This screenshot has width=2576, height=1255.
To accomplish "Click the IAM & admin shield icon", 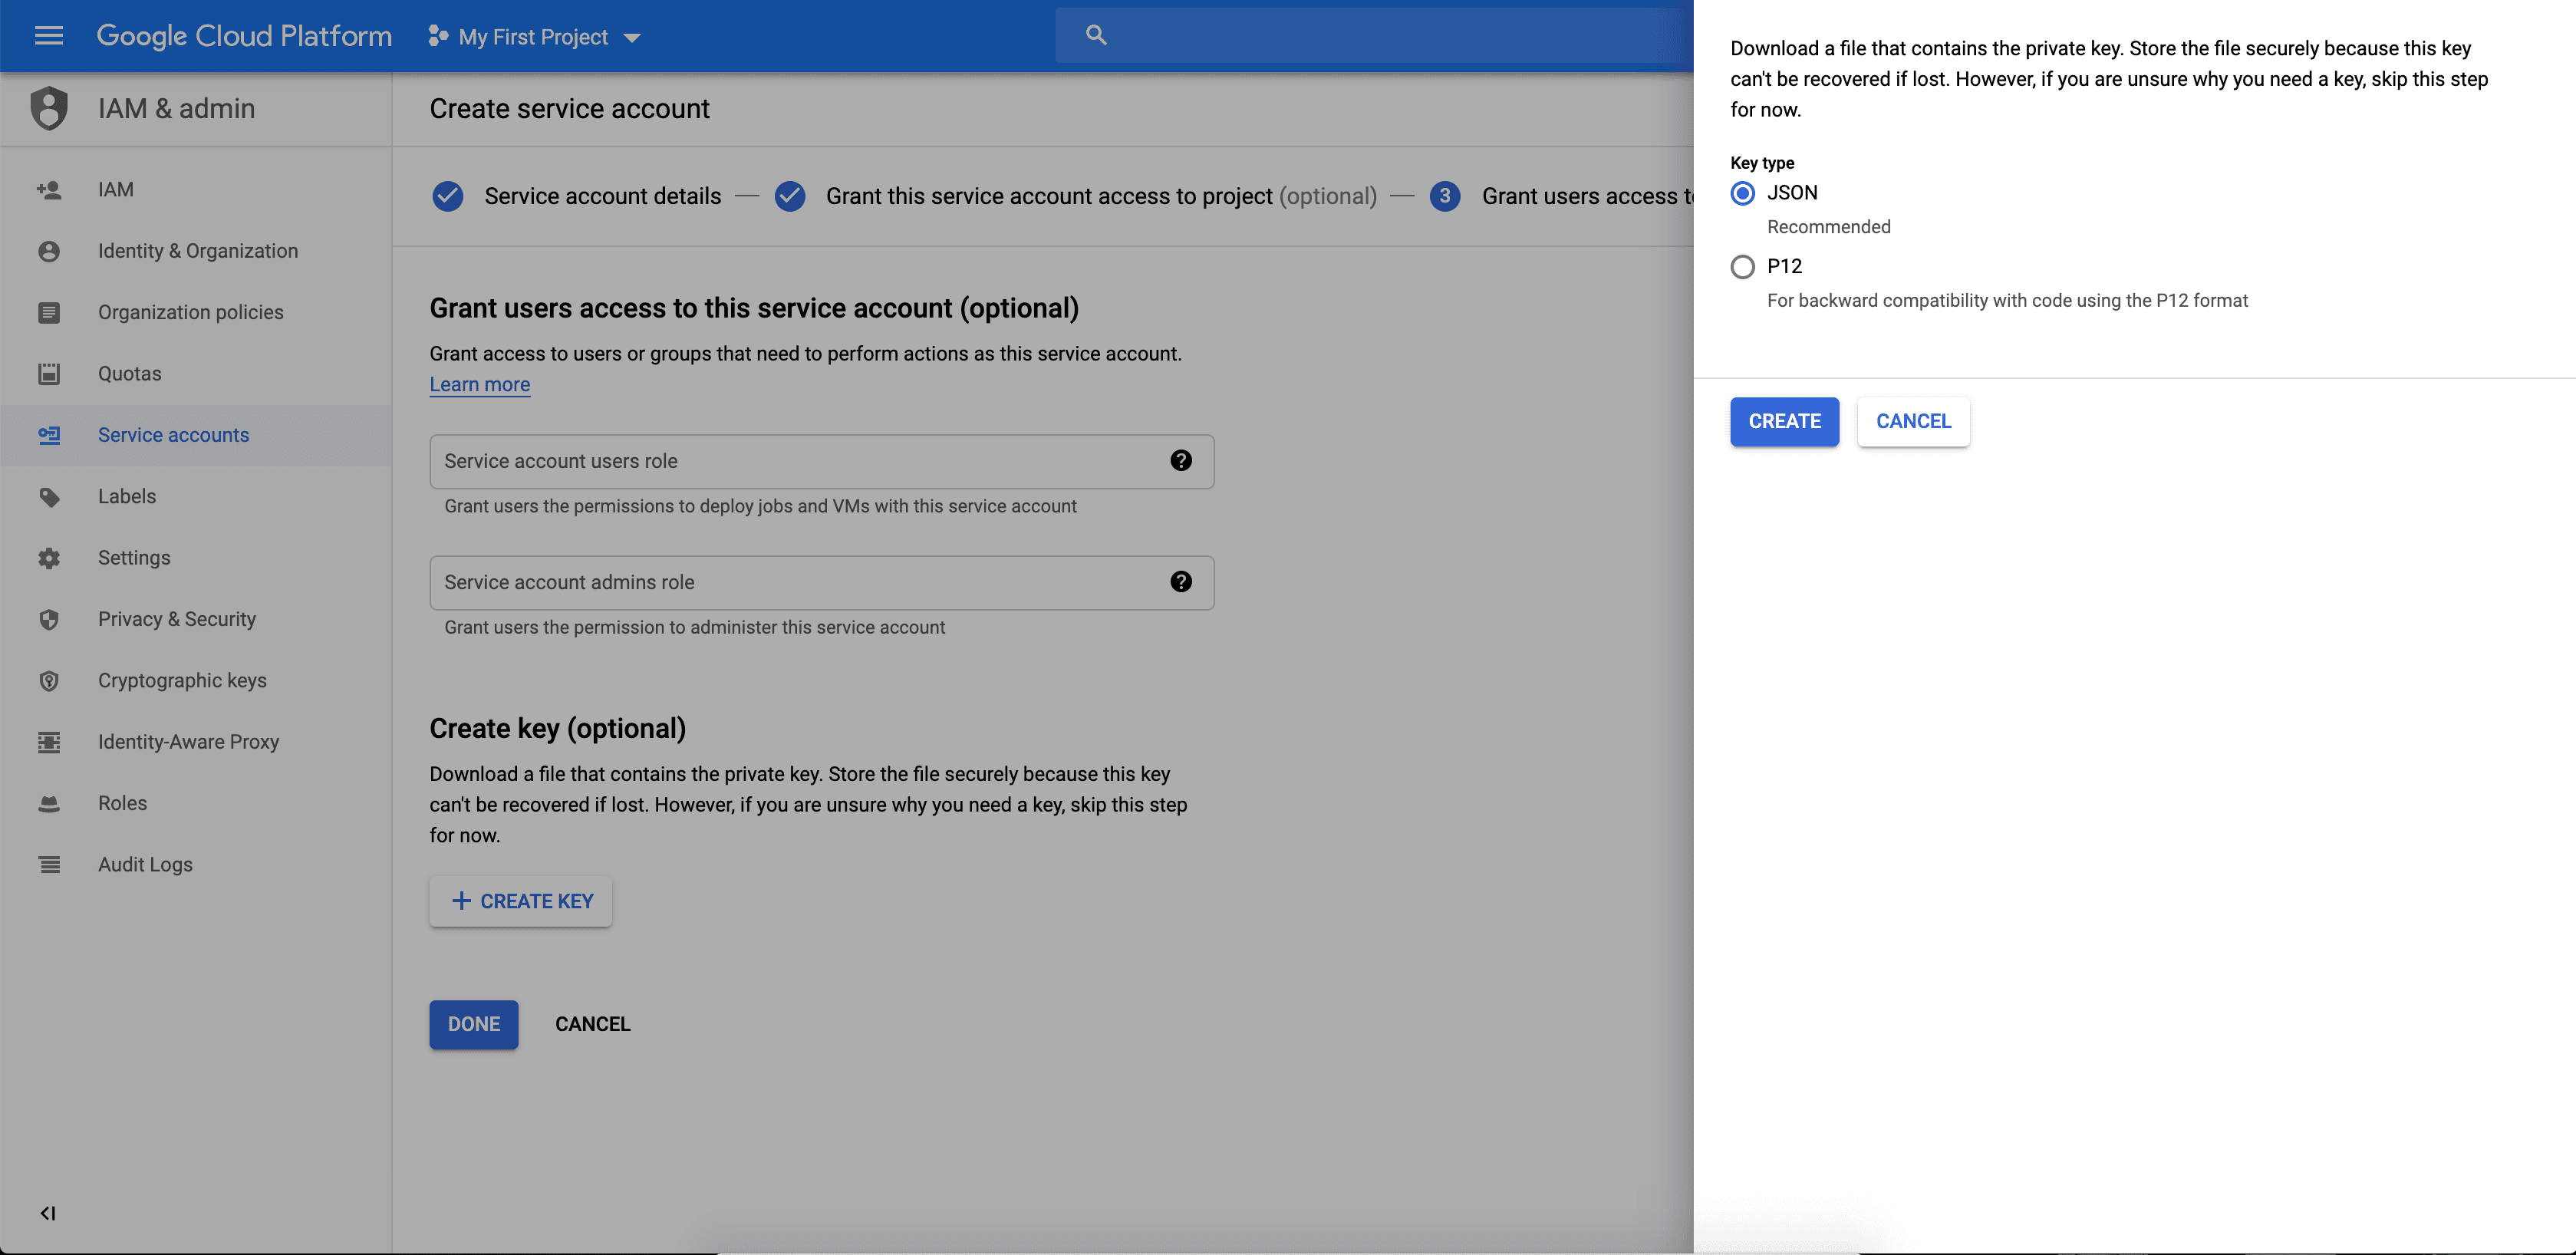I will point(49,108).
